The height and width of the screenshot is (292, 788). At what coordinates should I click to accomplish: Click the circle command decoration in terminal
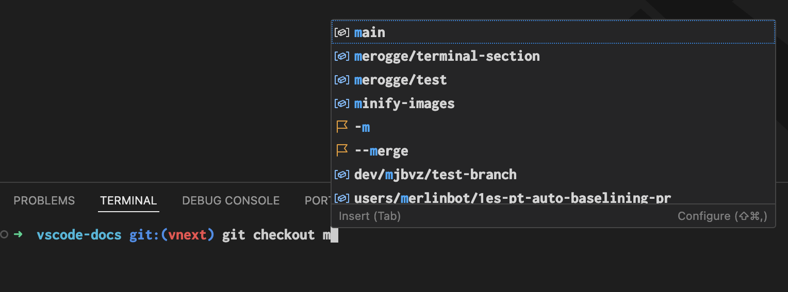coord(5,235)
